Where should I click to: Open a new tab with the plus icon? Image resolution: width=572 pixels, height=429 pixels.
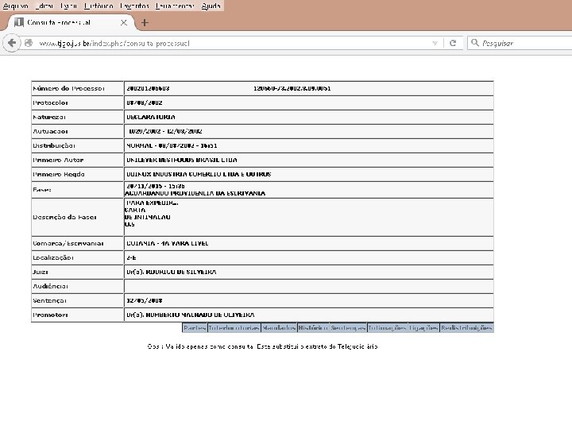(145, 22)
